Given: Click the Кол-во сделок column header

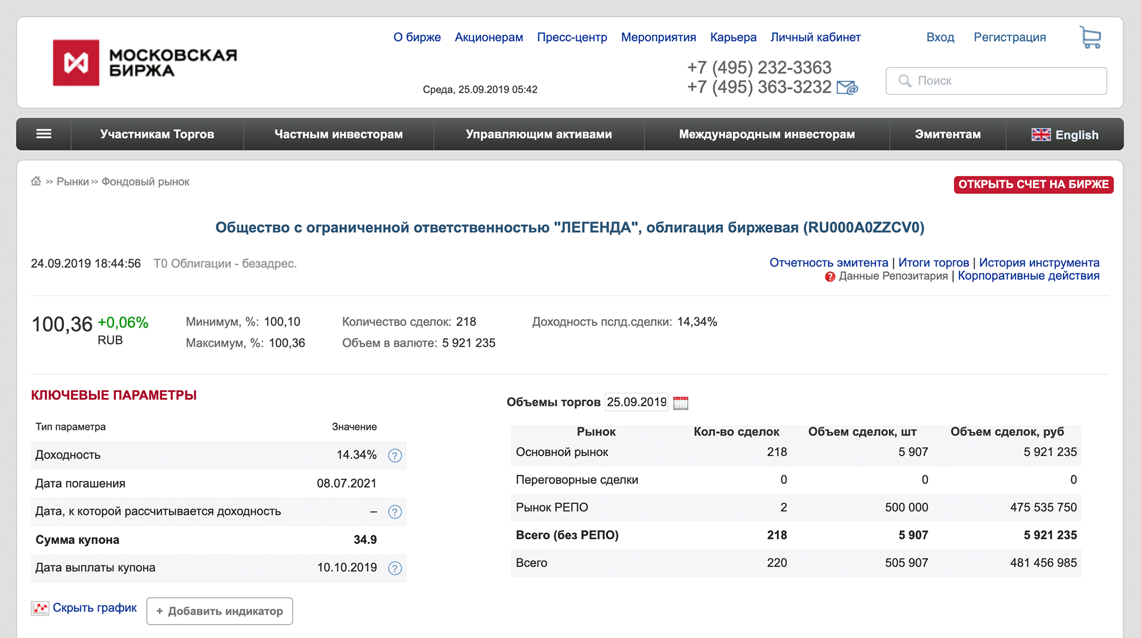Looking at the screenshot, I should click(736, 432).
